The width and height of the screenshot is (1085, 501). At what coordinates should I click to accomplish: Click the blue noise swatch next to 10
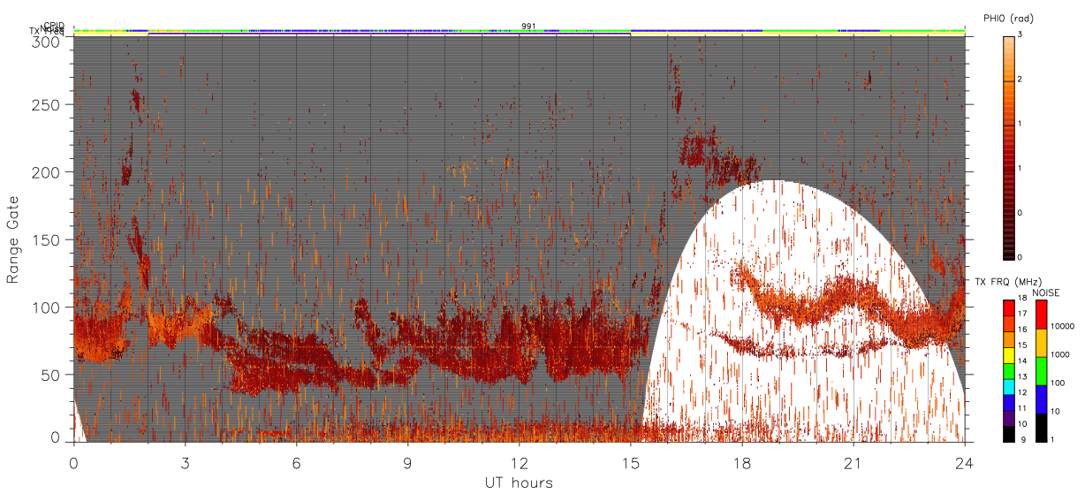[1042, 399]
